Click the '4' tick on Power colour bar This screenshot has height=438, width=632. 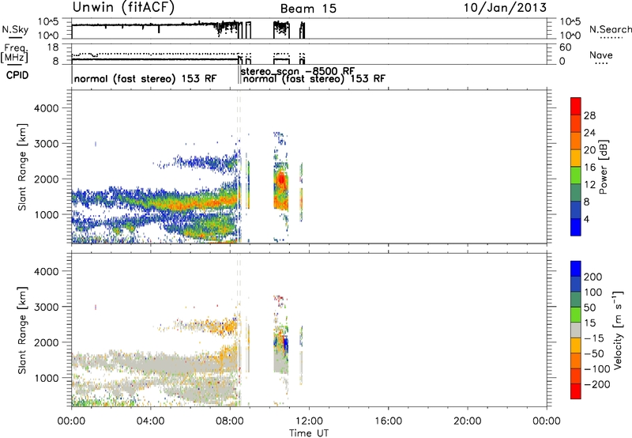click(x=586, y=219)
